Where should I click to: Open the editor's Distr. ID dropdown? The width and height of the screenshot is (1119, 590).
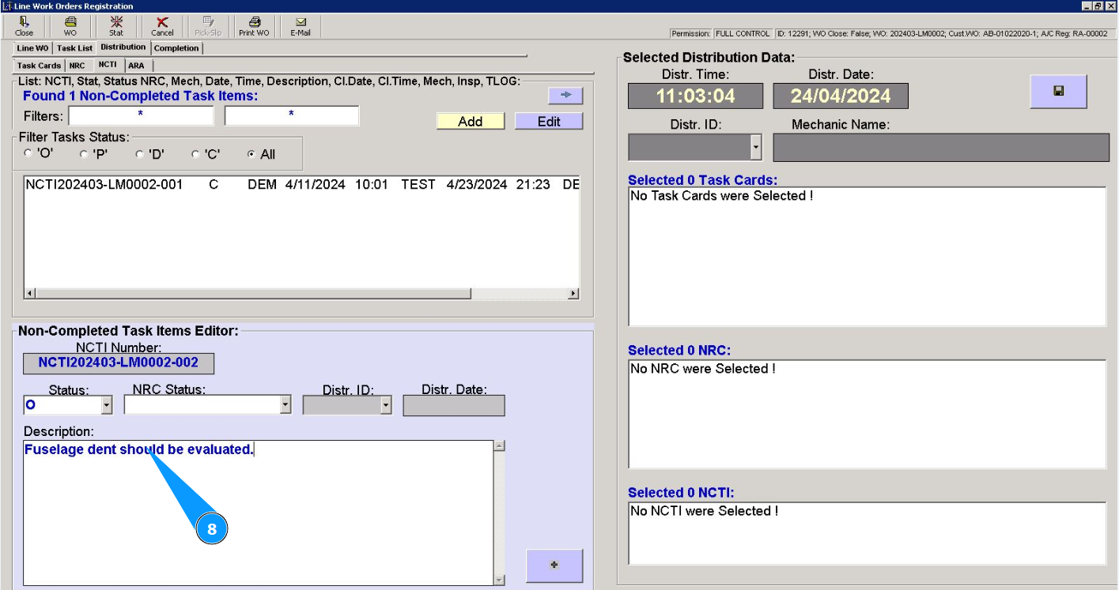pos(386,405)
